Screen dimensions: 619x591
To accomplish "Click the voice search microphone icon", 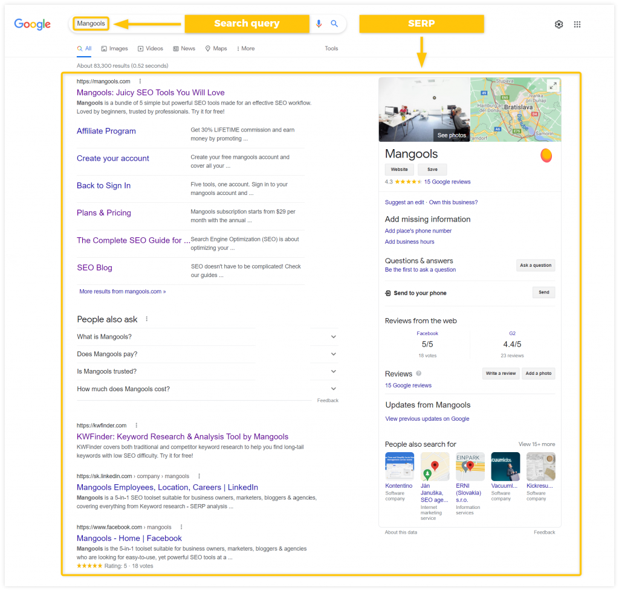I will (319, 24).
